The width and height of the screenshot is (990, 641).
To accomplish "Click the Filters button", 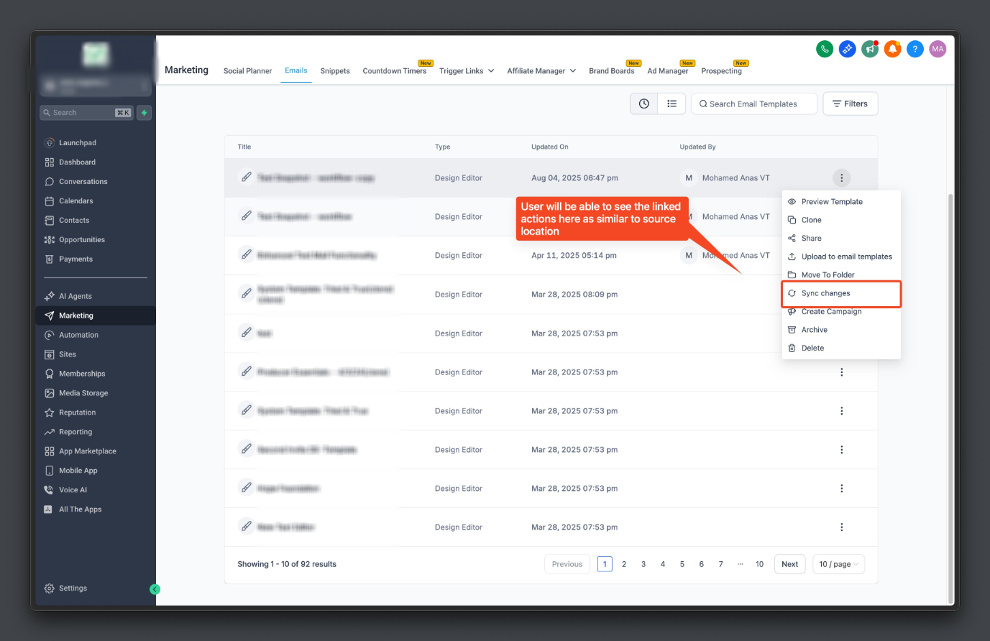I will pos(850,104).
